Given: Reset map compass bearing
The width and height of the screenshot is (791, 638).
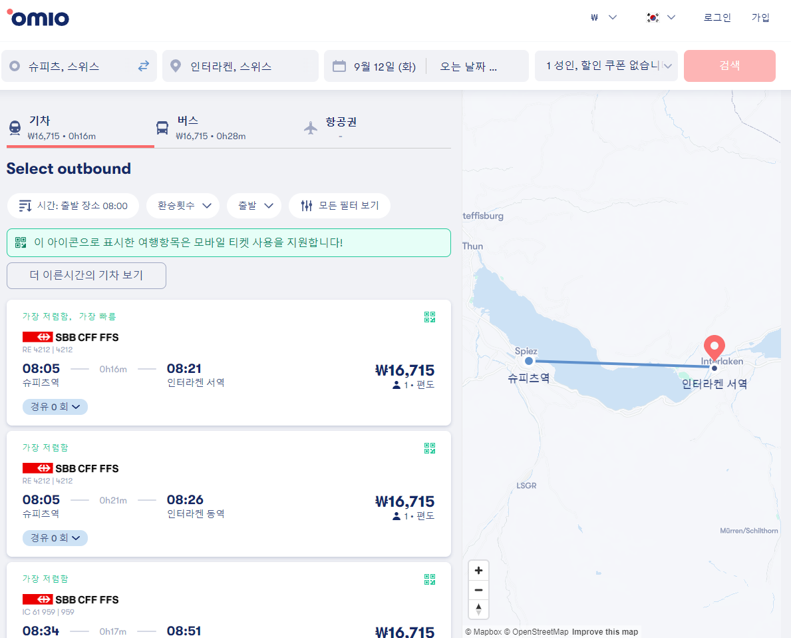Looking at the screenshot, I should pyautogui.click(x=478, y=609).
